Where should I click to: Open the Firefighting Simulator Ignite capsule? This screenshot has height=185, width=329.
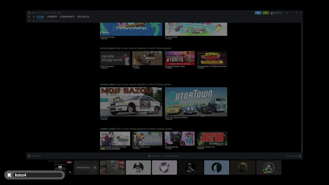click(180, 58)
